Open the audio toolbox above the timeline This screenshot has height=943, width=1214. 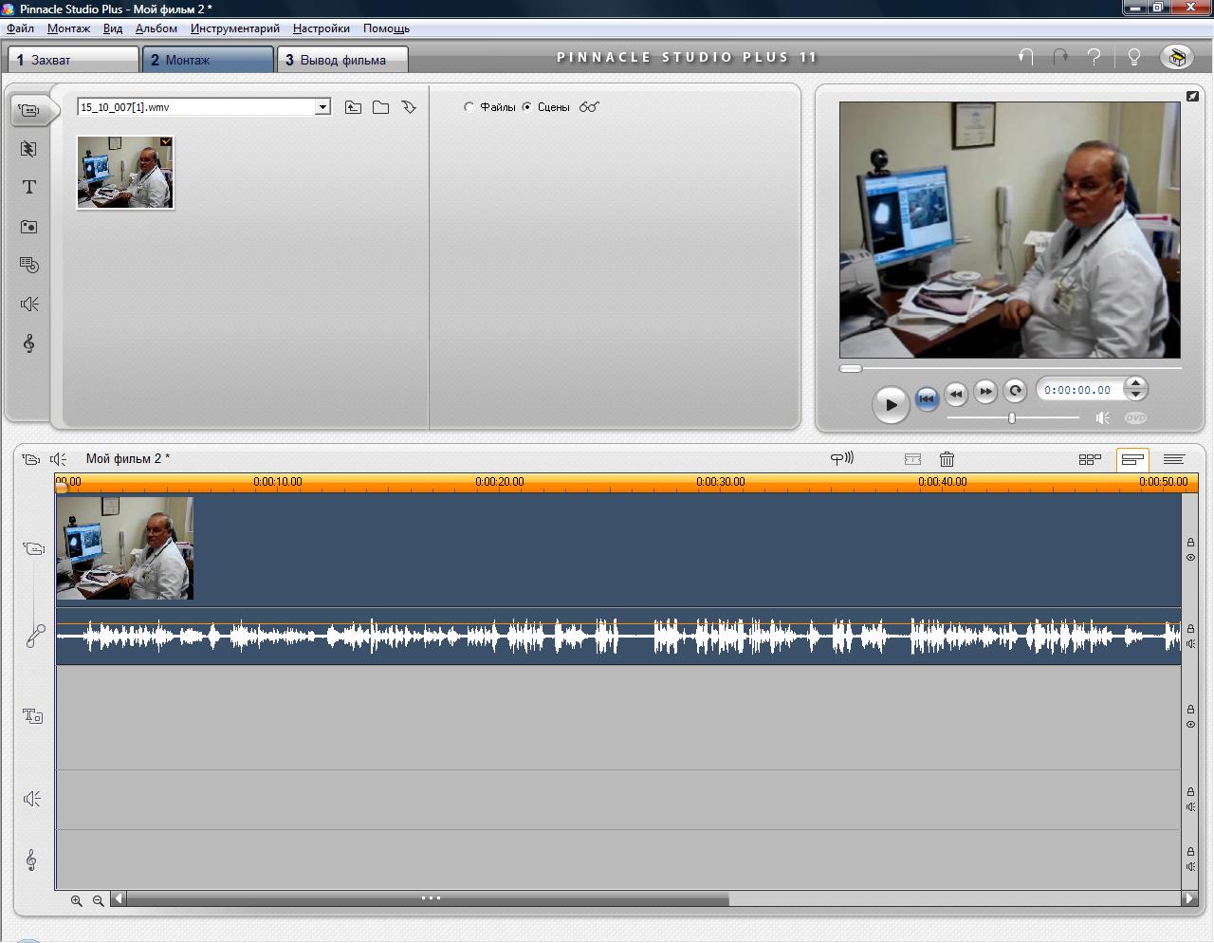[x=59, y=459]
